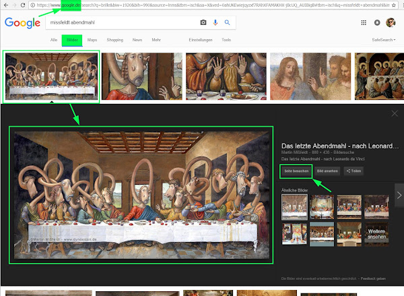Expand the Mehr menu
This screenshot has height=296, width=404.
156,40
